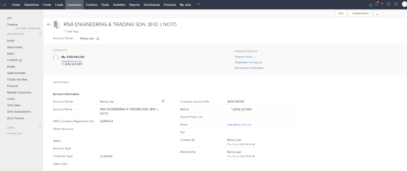
Task: Click the change owner icon beside Kenny Lee header
Action: coord(98,38)
